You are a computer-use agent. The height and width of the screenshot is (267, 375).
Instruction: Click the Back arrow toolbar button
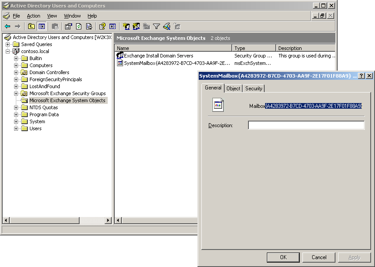pyautogui.click(x=7, y=26)
